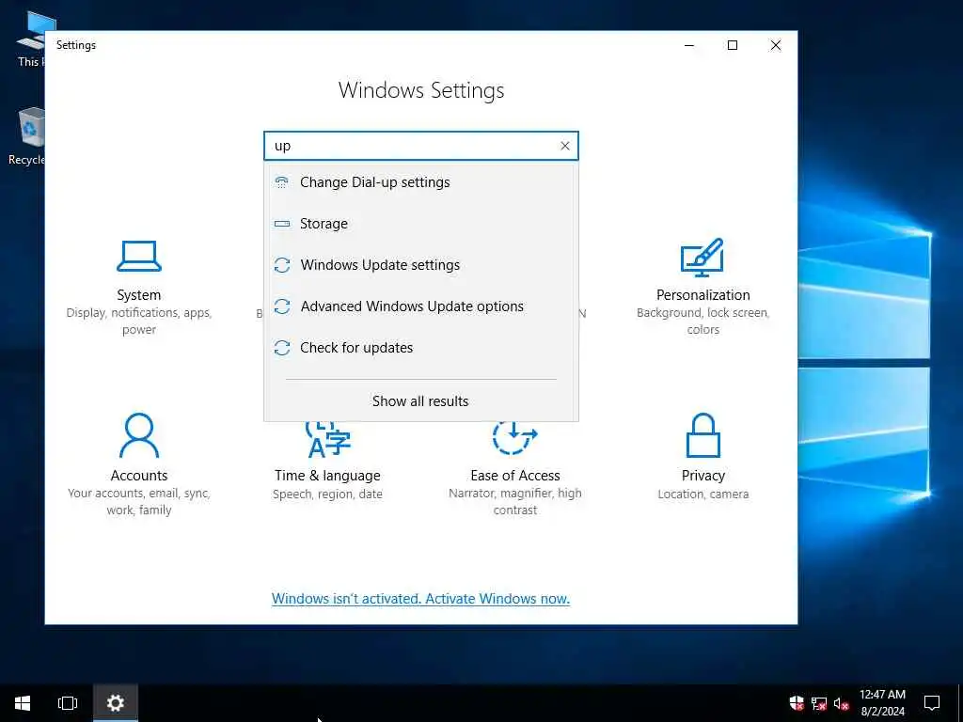
Task: Open the Start menu Windows logo
Action: coord(23,703)
